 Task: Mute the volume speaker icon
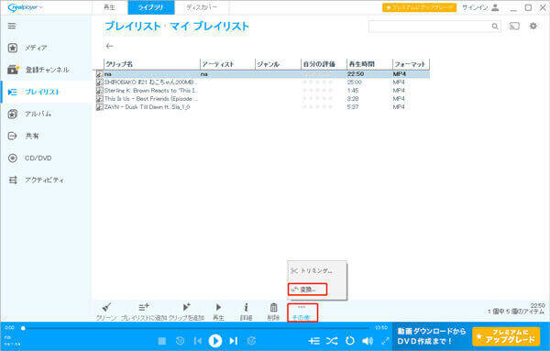pyautogui.click(x=368, y=341)
